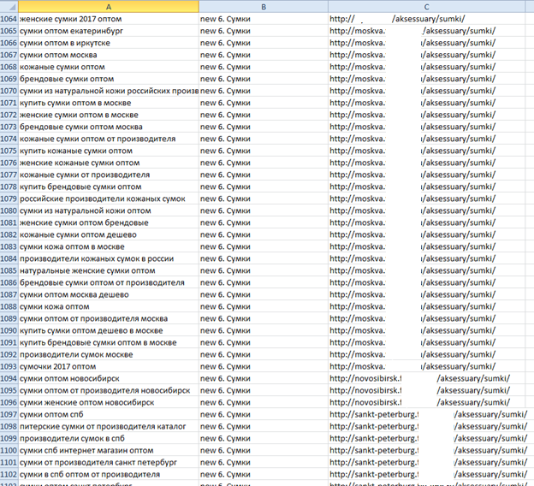Image resolution: width=534 pixels, height=486 pixels.
Task: Click cell 'производители сумок в спб'
Action: coord(109,438)
